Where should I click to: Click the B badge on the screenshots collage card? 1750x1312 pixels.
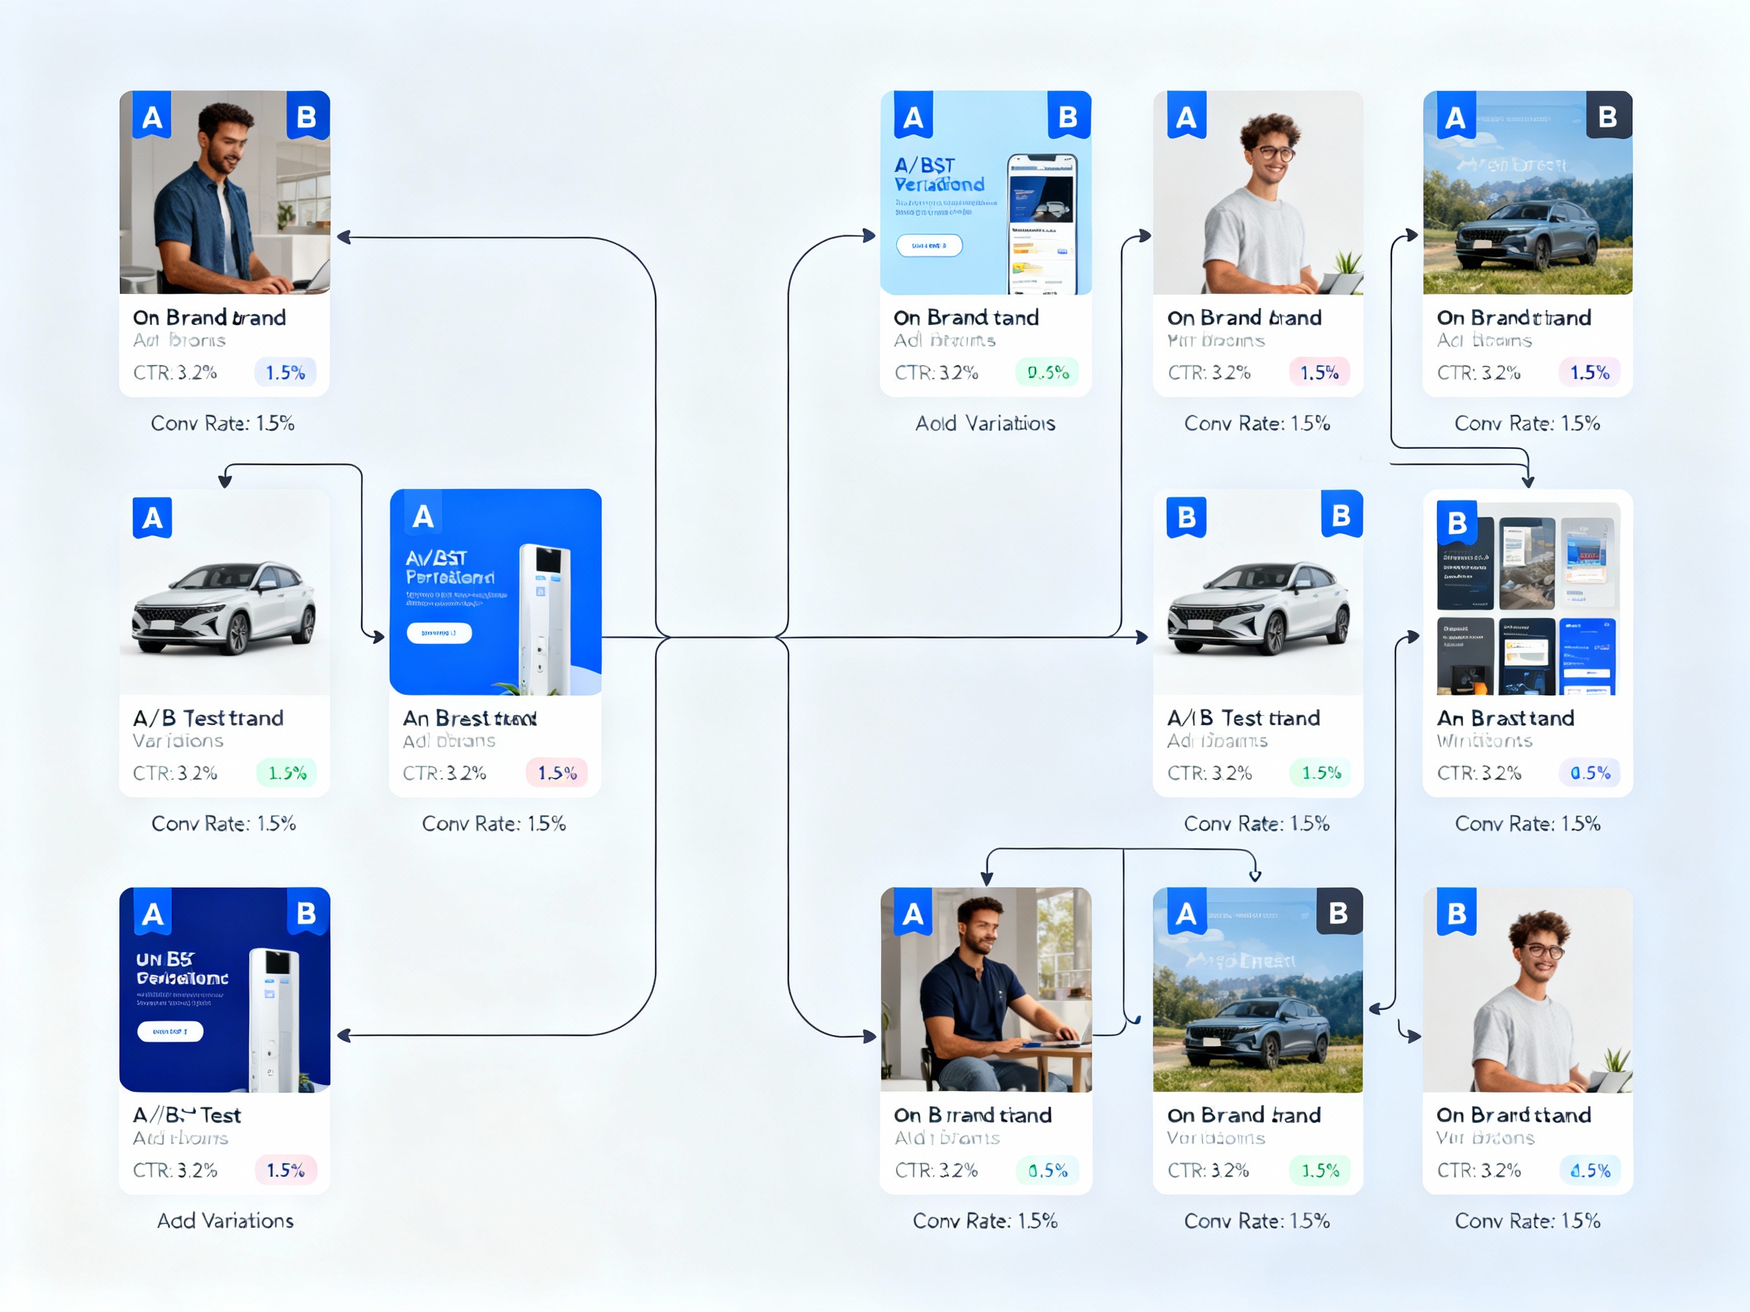click(x=1457, y=522)
